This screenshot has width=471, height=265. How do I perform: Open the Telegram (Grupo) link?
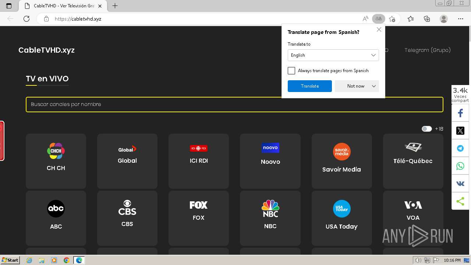(x=428, y=50)
